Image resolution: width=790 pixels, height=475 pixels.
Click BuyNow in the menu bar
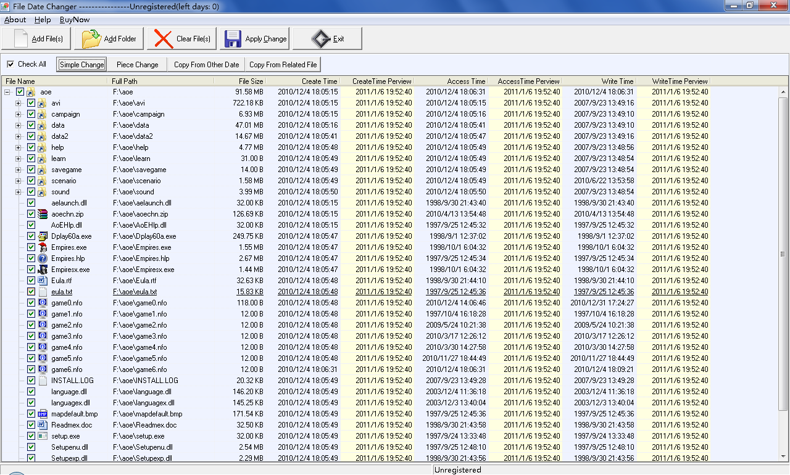74,19
